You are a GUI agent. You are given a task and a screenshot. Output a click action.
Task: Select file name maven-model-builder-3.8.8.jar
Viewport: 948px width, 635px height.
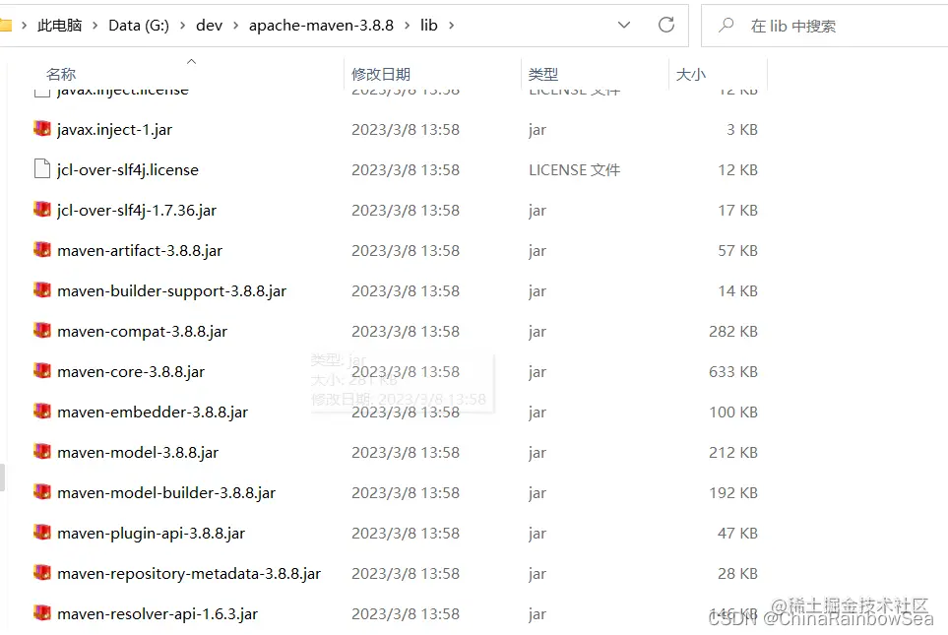tap(166, 493)
